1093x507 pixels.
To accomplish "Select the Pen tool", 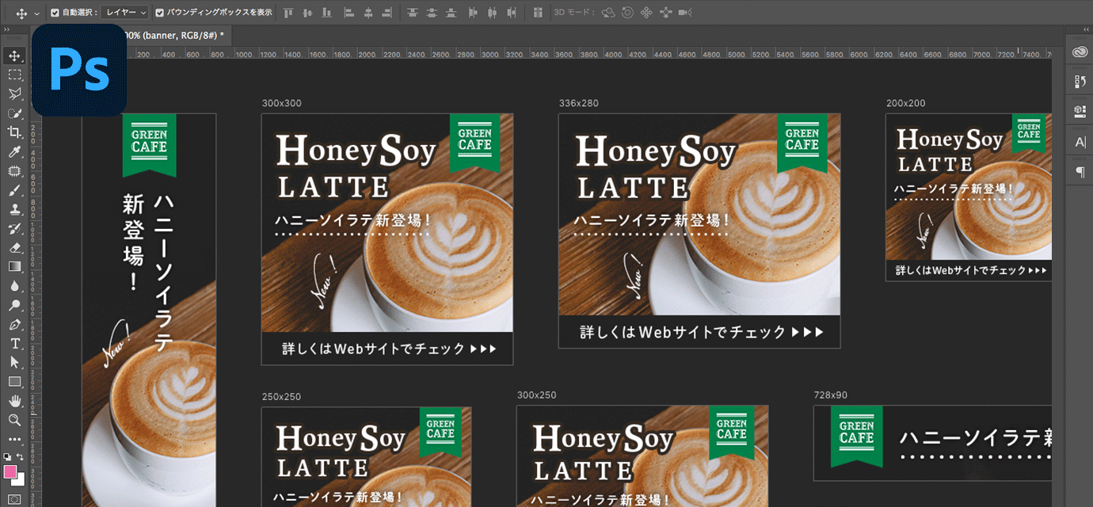I will [14, 324].
